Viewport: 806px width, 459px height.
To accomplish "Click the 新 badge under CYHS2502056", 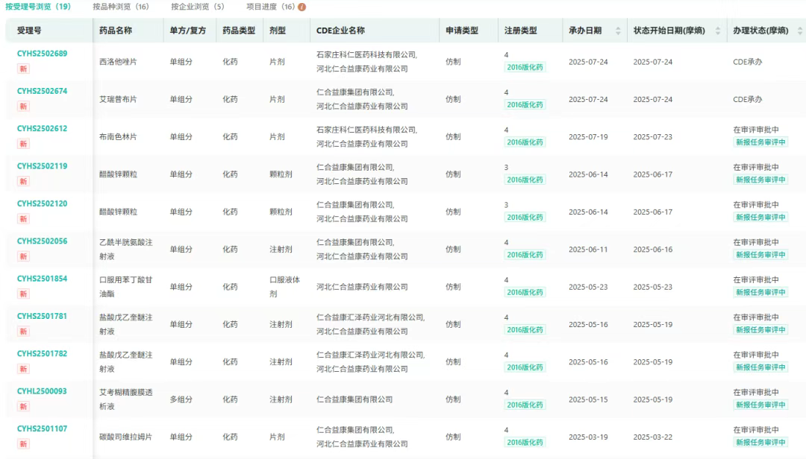I will (x=23, y=256).
